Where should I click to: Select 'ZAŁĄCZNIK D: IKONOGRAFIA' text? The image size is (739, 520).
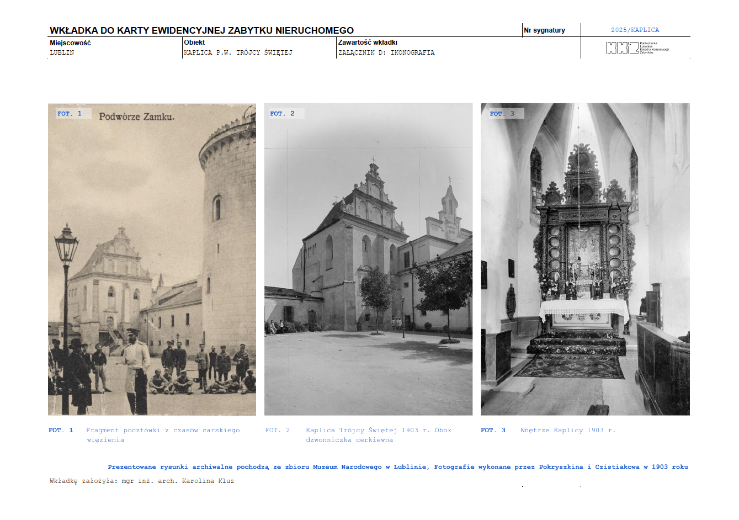[386, 52]
